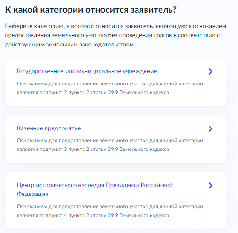Select the card mentioning подпункт 3 пункта 2
This screenshot has height=233, width=238.
[x=116, y=139]
